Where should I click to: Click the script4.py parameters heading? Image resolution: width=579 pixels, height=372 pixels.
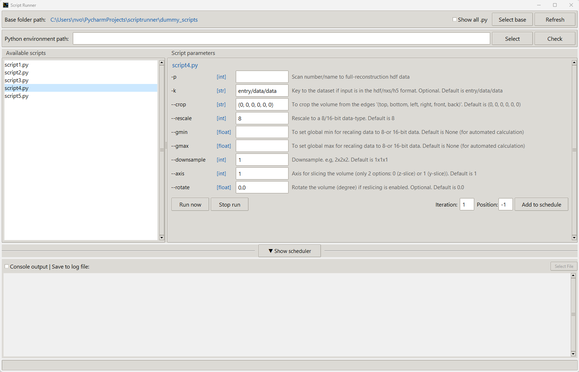[185, 65]
